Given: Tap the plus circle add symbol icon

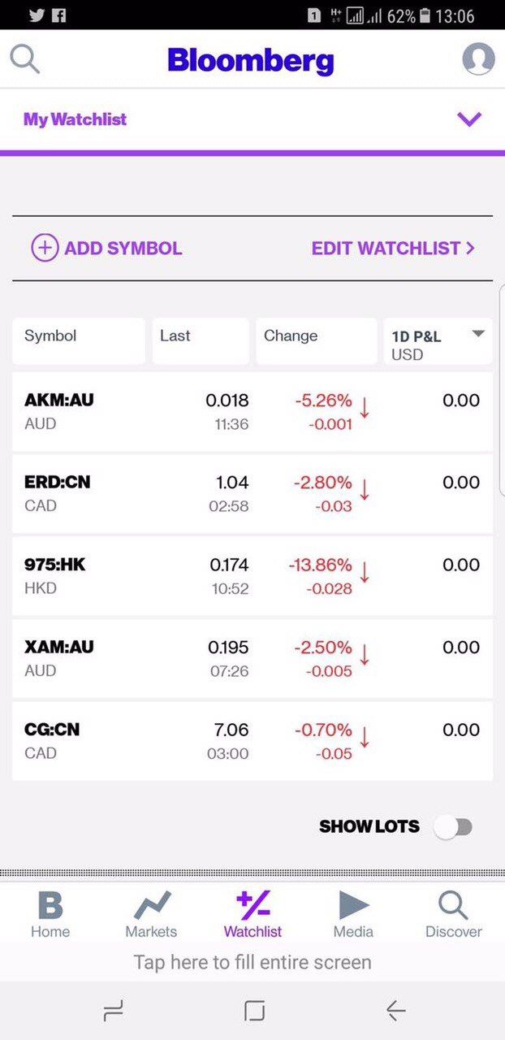Looking at the screenshot, I should click(45, 248).
